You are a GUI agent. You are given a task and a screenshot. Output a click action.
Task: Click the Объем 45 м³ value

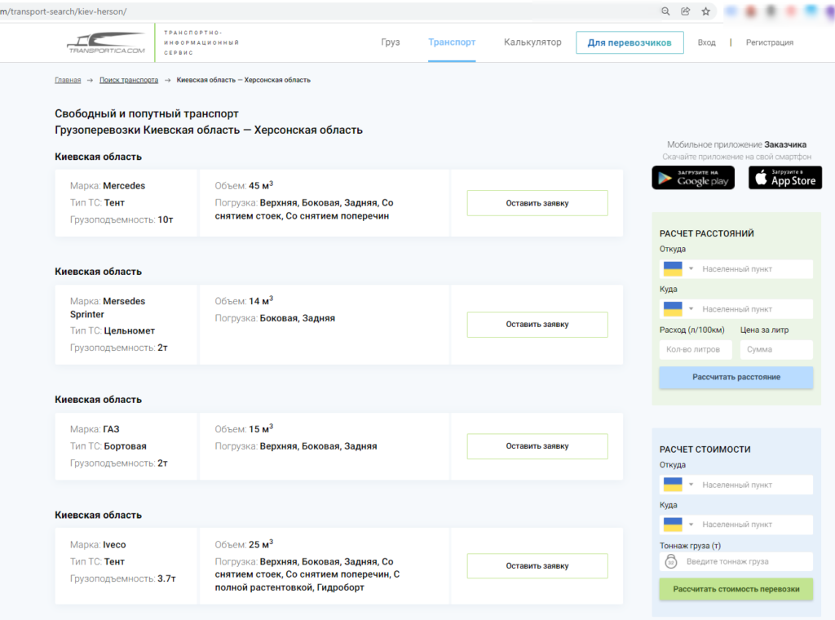tap(261, 185)
